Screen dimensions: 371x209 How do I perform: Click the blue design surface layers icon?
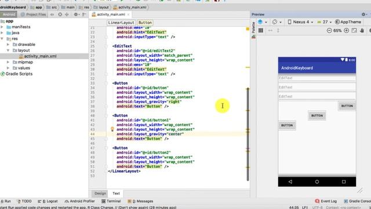pos(260,22)
